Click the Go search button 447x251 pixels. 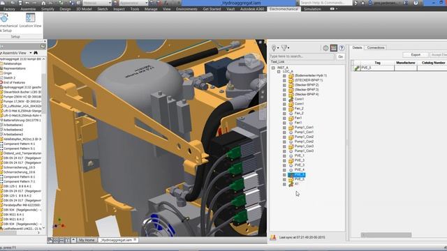click(340, 56)
